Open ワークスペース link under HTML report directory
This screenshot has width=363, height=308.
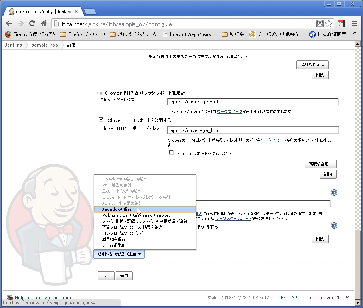pos(274,140)
